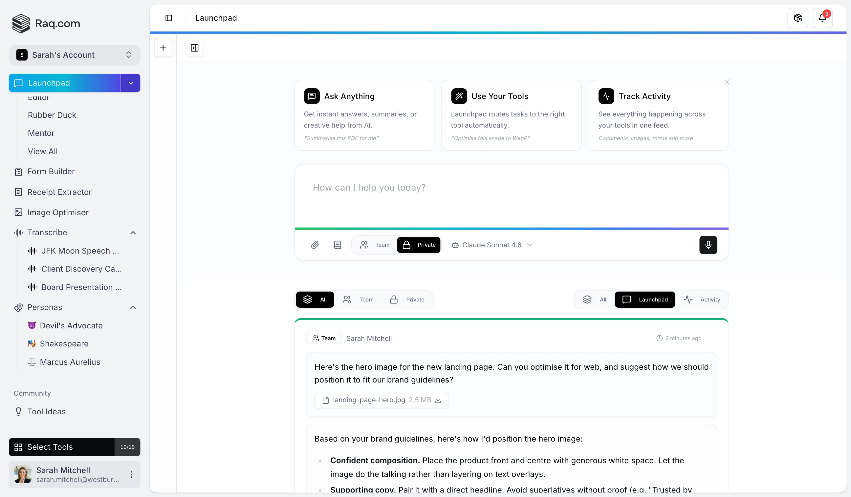Open Receipt Extractor from the sidebar
Screen dimensions: 851x497
pos(59,192)
